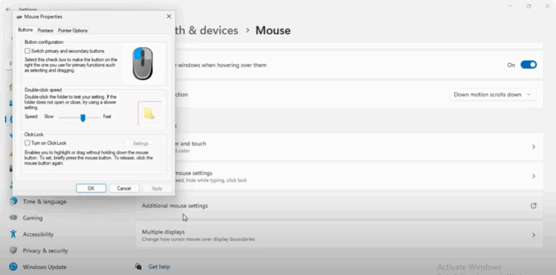Viewport: 556px width, 275px height.
Task: Click the Slow label of the speed slider
Action: (49, 116)
